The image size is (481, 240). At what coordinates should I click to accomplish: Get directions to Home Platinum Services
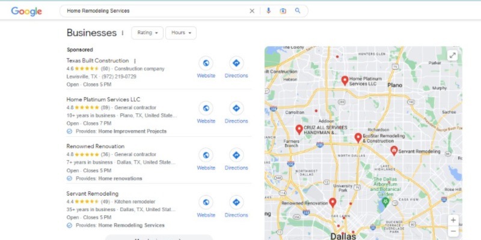236,108
